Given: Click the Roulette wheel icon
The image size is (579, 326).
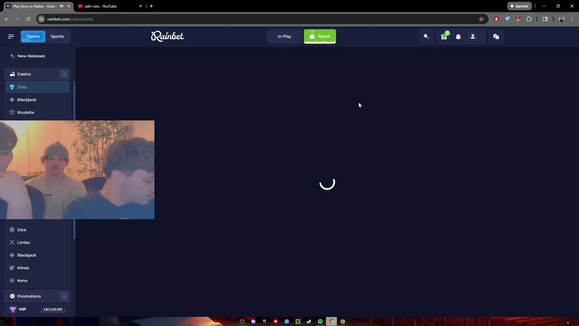Looking at the screenshot, I should [12, 112].
